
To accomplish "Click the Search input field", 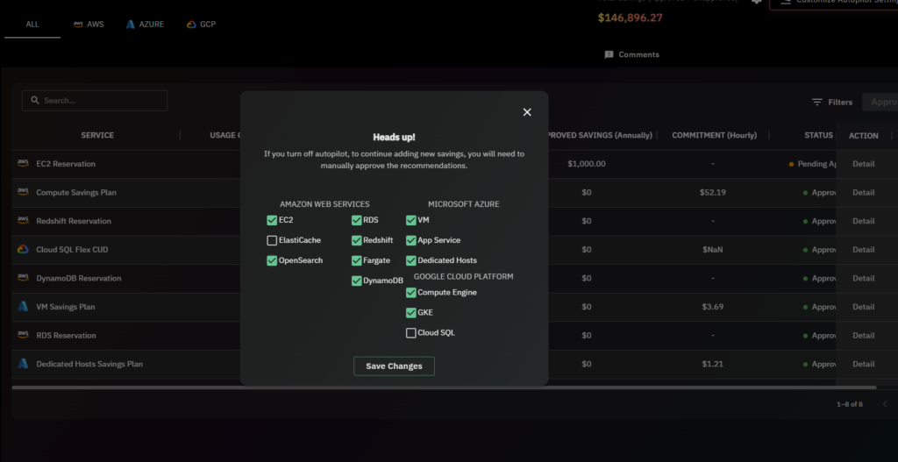I will (95, 101).
